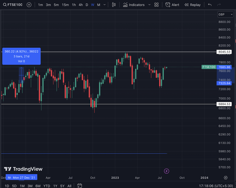This screenshot has width=236, height=188.
Task: Set date range to 3M
Action: (x=30, y=186)
